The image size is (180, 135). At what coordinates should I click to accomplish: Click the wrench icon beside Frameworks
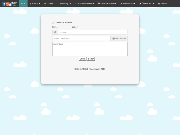(121, 4)
